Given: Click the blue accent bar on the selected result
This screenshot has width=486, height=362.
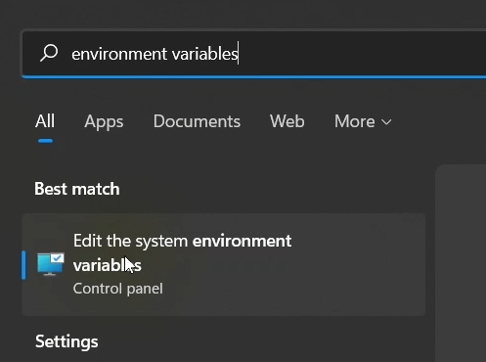Looking at the screenshot, I should [x=23, y=265].
